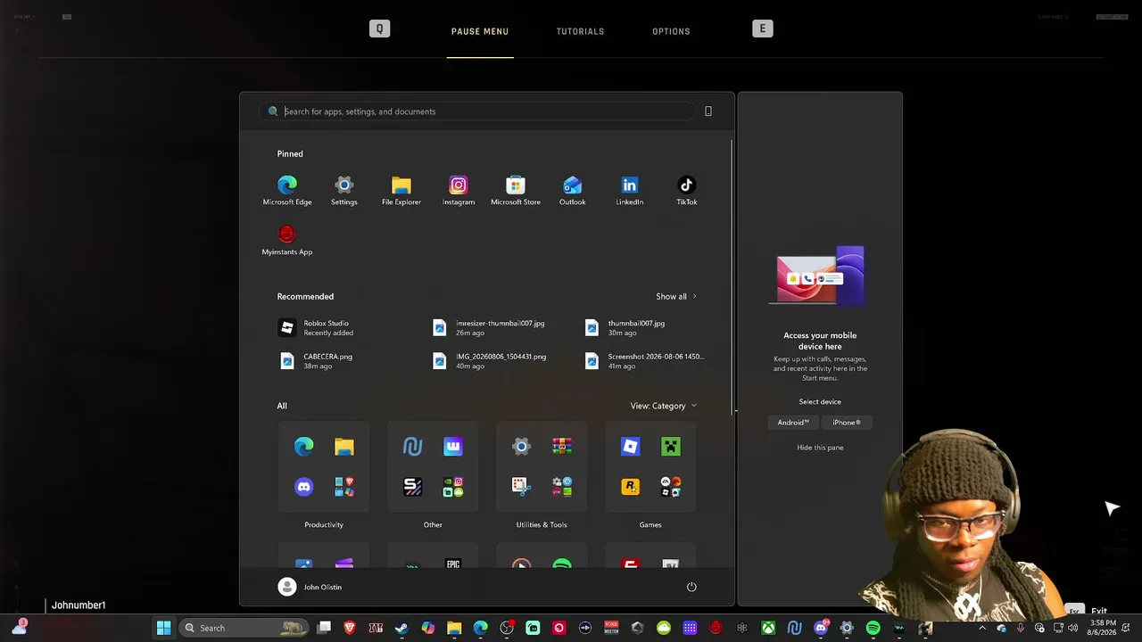Viewport: 1142px width, 642px height.
Task: Select Android as mobile device
Action: [x=793, y=423]
